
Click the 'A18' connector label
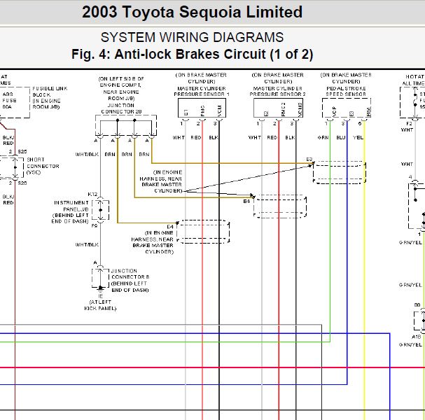click(416, 337)
